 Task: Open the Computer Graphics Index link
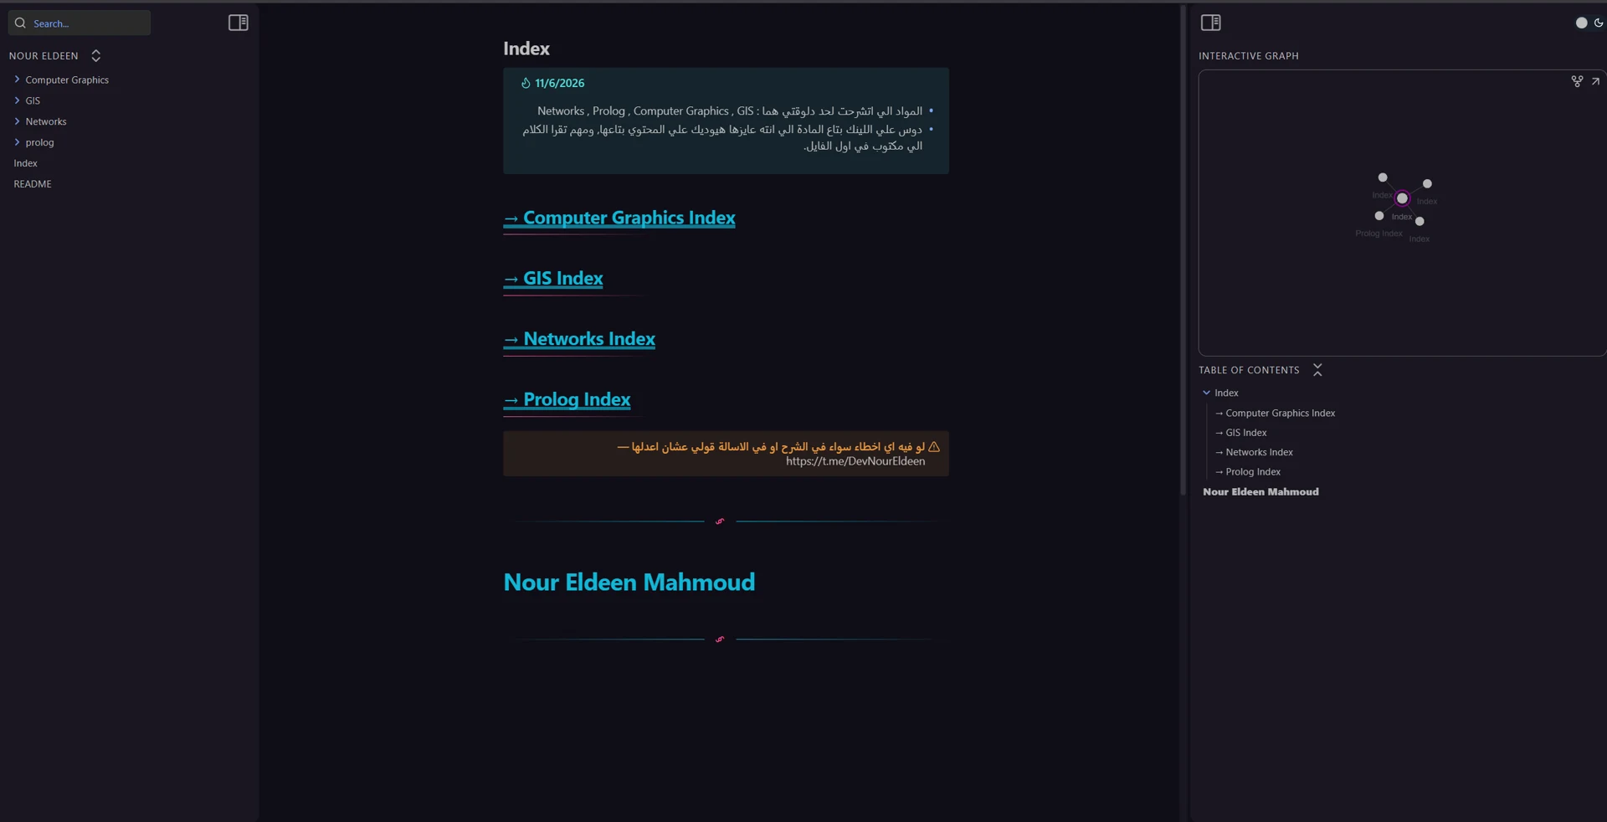pyautogui.click(x=619, y=218)
